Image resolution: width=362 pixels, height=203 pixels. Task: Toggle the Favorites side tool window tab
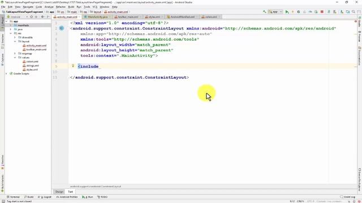(2, 162)
